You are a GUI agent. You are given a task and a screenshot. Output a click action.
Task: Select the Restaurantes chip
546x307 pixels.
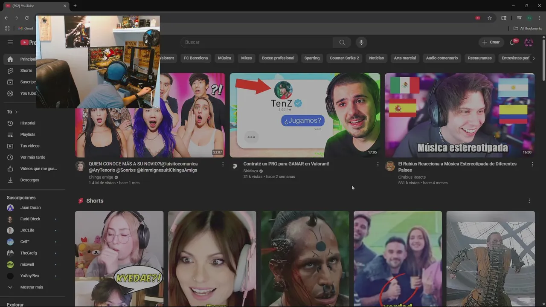click(480, 58)
